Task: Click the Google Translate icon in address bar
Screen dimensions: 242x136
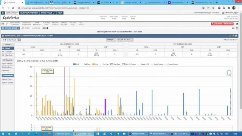Action: click(x=203, y=8)
